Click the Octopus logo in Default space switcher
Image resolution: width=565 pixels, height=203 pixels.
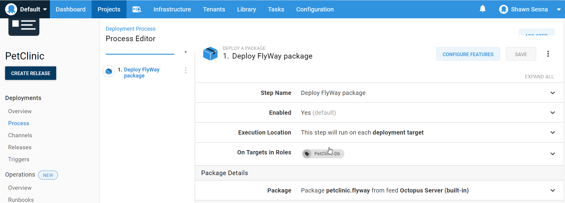(11, 9)
